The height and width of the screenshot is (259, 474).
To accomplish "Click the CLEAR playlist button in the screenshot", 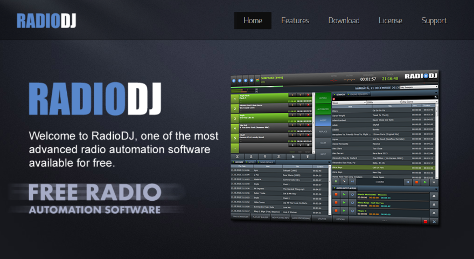I will tap(323, 142).
